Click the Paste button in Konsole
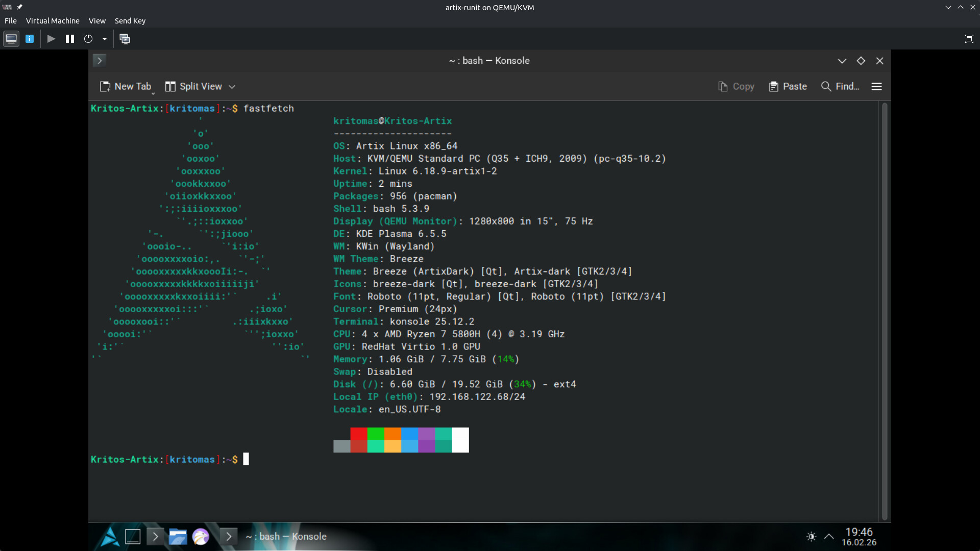Viewport: 980px width, 551px height. pyautogui.click(x=788, y=87)
